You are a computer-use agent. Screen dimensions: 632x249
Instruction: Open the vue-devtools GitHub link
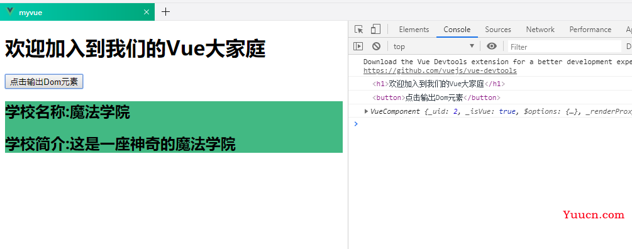pyautogui.click(x=440, y=70)
